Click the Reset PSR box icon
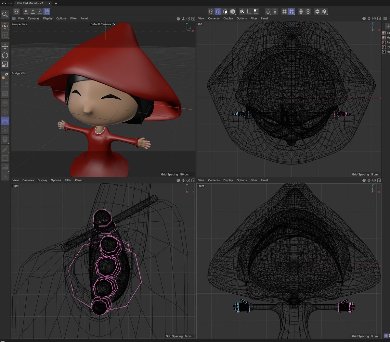Screen dimensions: 390x342 pyautogui.click(x=17, y=11)
